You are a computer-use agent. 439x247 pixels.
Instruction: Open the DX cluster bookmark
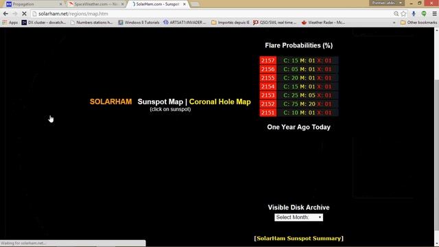click(44, 23)
